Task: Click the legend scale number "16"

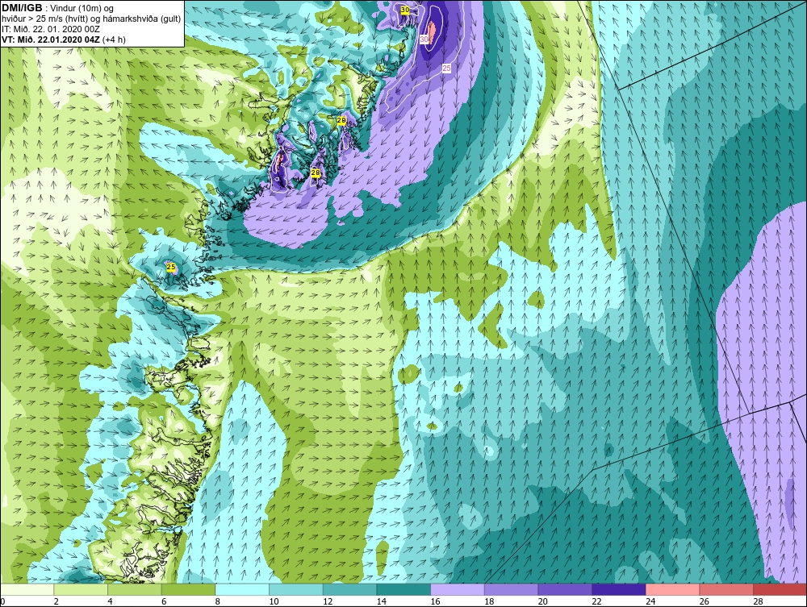Action: point(435,601)
